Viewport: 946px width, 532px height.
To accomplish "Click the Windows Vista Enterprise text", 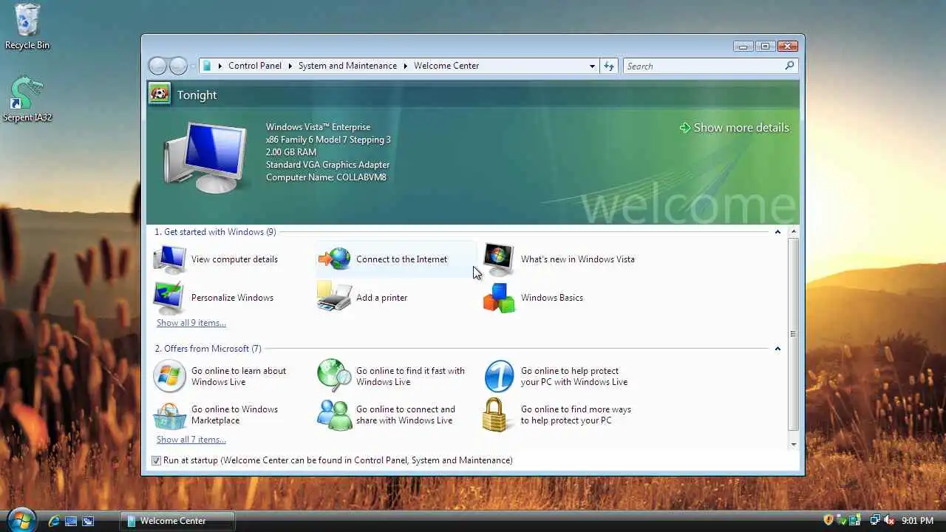I will (x=318, y=127).
